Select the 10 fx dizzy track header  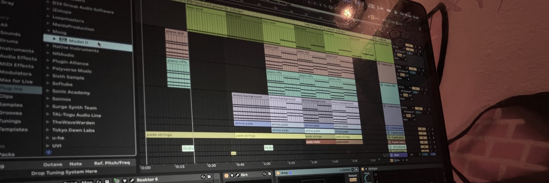pos(397,146)
